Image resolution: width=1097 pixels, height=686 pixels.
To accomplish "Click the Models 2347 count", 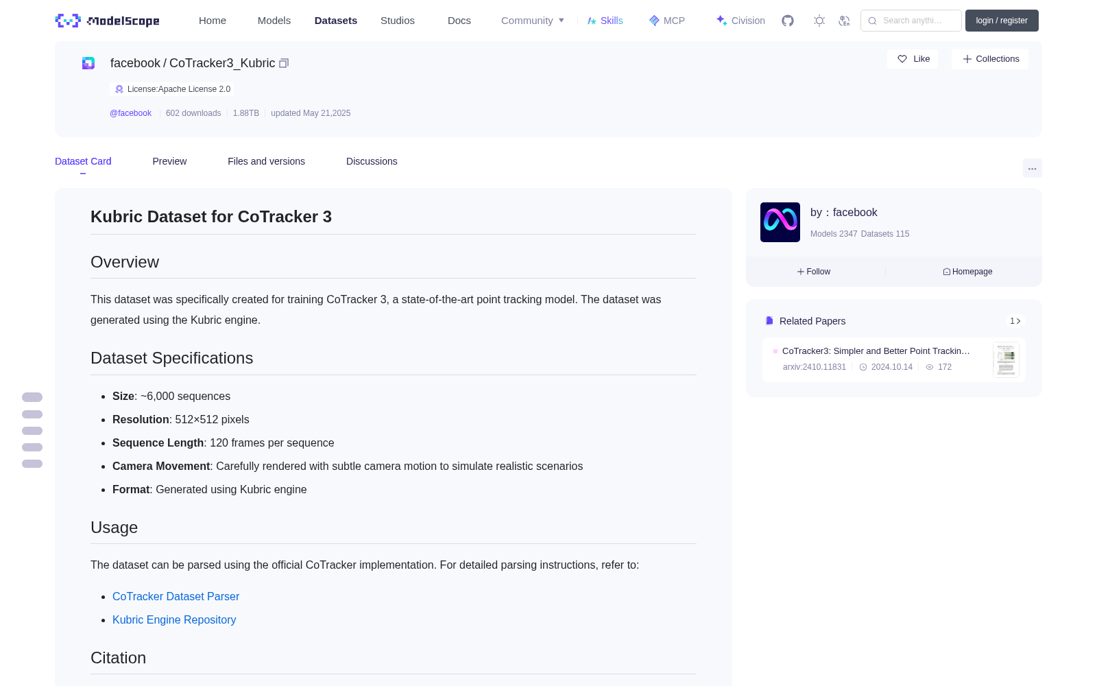I will [834, 234].
